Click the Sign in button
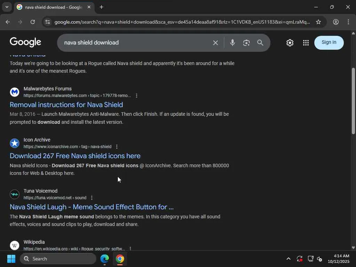This screenshot has height=267, width=356. [329, 42]
